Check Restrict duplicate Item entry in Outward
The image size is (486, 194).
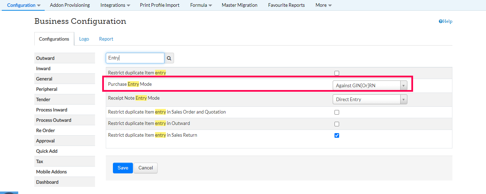(x=337, y=124)
